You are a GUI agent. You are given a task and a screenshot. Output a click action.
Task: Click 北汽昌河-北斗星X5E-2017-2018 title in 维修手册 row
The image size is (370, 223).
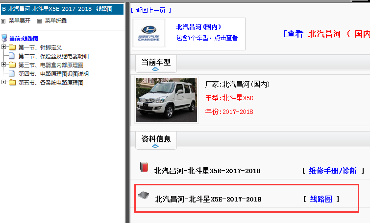pos(207,171)
